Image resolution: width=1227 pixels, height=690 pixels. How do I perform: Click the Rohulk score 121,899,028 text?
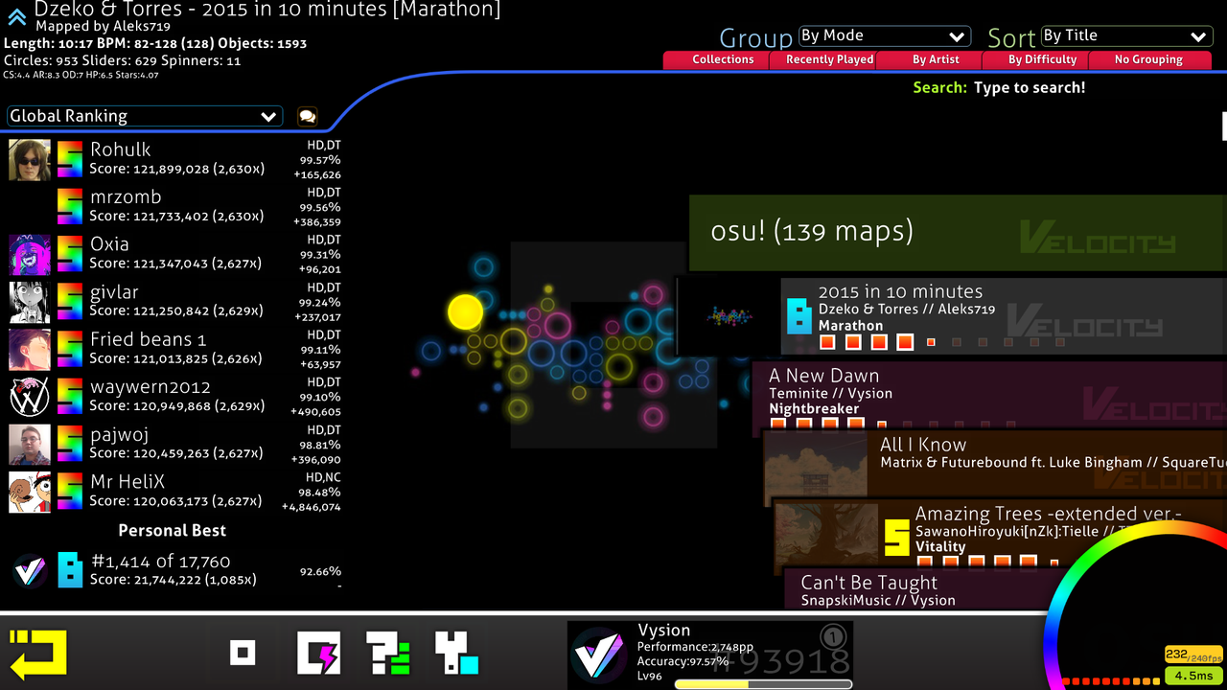pos(177,170)
